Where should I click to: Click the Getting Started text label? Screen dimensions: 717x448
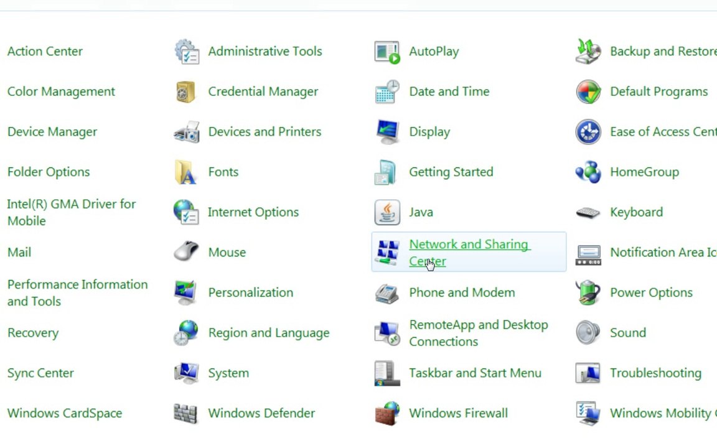451,172
